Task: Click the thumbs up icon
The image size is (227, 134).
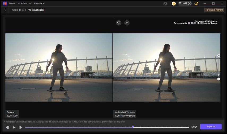Action: point(127,23)
